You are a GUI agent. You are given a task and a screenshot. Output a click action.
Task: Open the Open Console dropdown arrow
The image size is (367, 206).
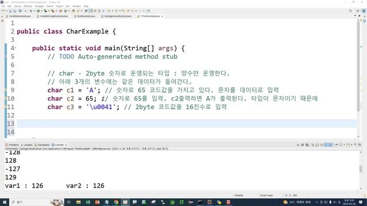tap(352, 145)
